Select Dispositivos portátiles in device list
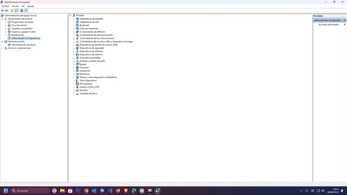Image resolution: width=347 pixels, height=195 pixels. coord(90,58)
